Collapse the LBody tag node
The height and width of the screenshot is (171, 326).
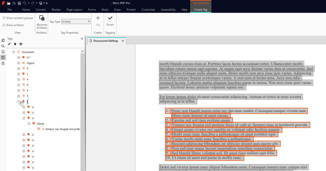pyautogui.click(x=29, y=123)
